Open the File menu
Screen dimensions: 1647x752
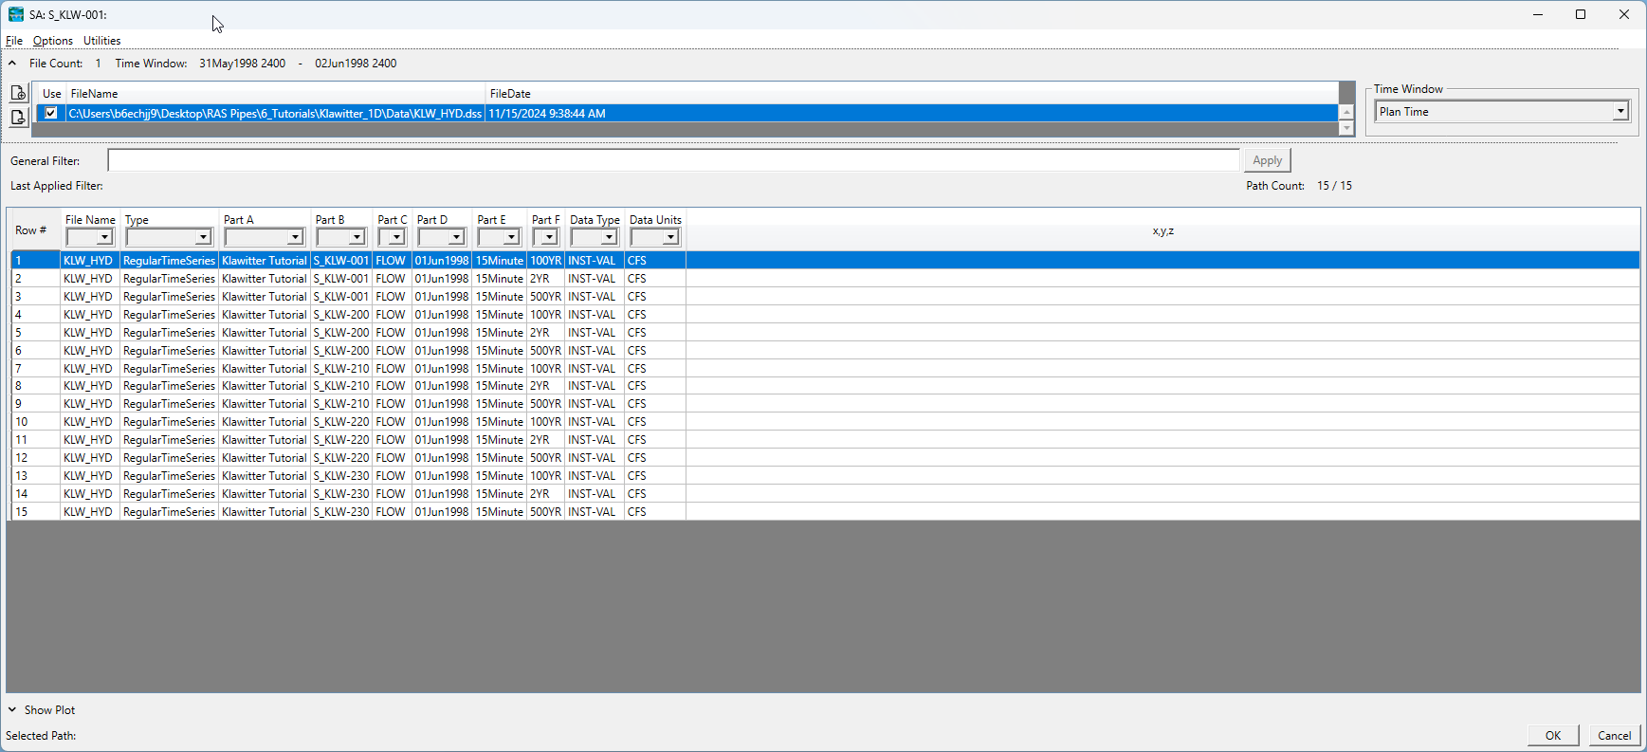tap(13, 41)
